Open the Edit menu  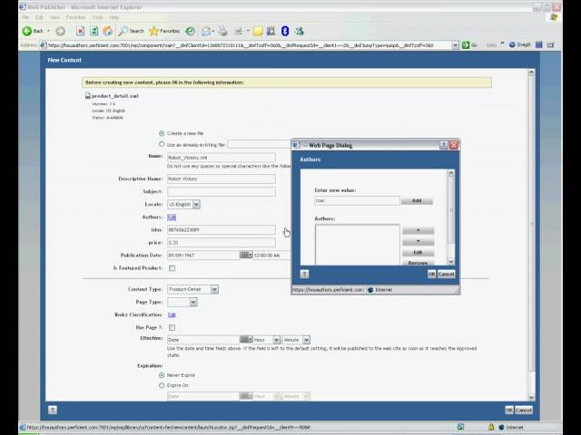(39, 17)
